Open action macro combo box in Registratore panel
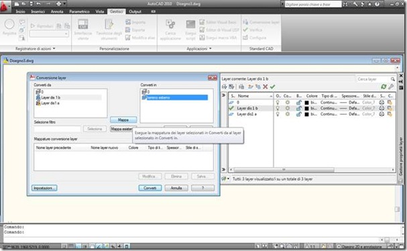This screenshot has width=407, height=251. click(x=50, y=34)
